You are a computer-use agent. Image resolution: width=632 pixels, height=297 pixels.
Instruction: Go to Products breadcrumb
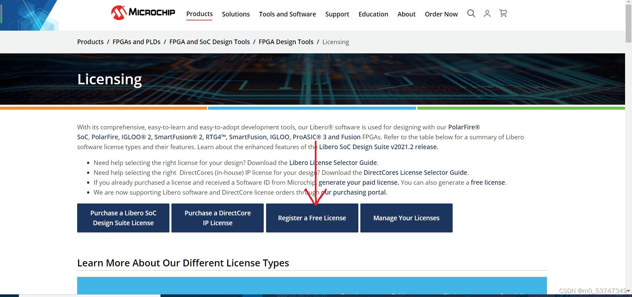pos(90,42)
